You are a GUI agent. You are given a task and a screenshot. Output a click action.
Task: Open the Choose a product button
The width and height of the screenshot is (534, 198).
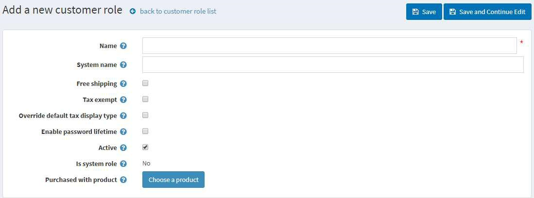pos(173,180)
